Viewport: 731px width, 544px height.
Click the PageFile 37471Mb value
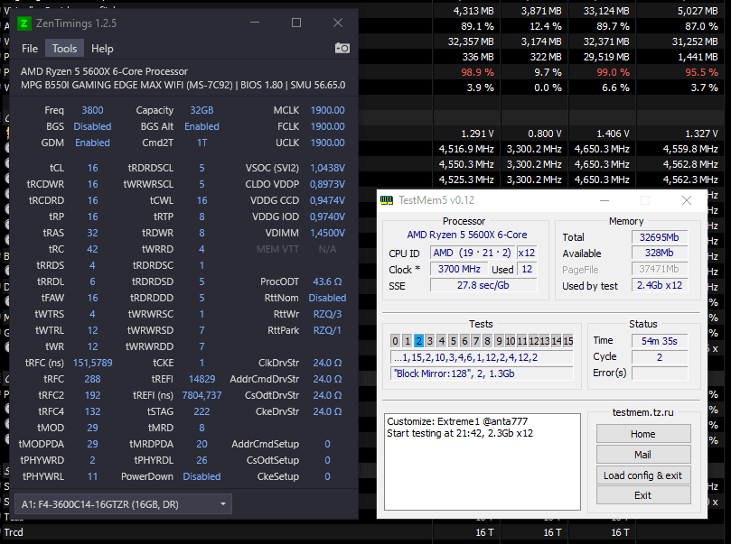coord(660,269)
